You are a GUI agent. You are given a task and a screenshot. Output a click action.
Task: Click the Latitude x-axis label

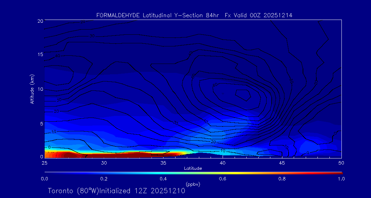pyautogui.click(x=193, y=168)
